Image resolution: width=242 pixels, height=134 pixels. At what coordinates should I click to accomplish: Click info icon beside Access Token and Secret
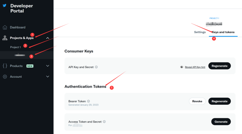coord(104,122)
